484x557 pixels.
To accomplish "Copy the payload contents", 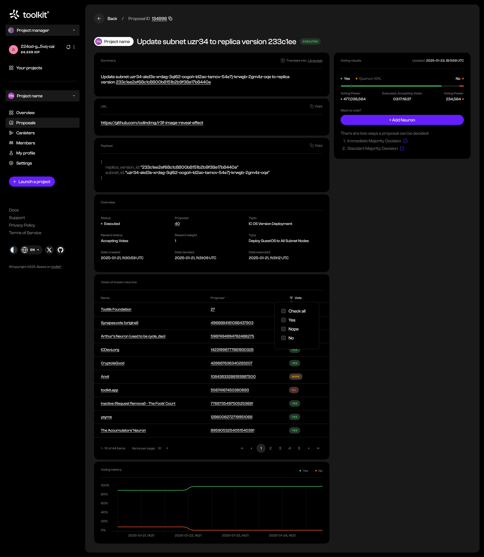I will coord(316,146).
